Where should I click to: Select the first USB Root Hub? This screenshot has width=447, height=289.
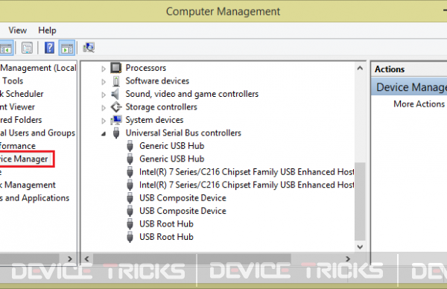166,224
